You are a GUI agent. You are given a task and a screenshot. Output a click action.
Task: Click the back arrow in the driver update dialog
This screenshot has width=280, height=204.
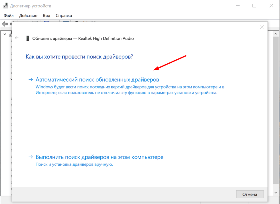point(17,38)
